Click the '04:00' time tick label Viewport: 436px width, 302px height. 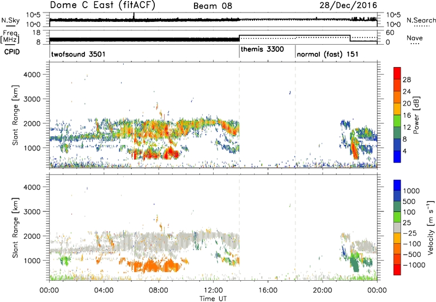click(104, 291)
